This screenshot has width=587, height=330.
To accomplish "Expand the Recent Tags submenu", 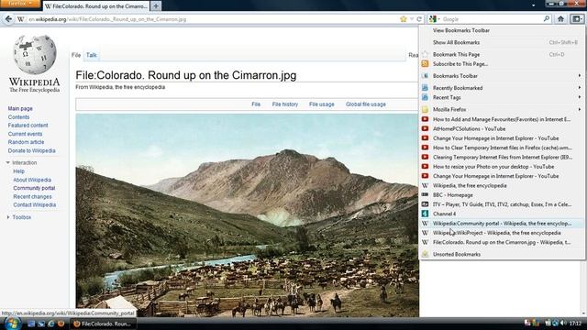I will click(503, 97).
